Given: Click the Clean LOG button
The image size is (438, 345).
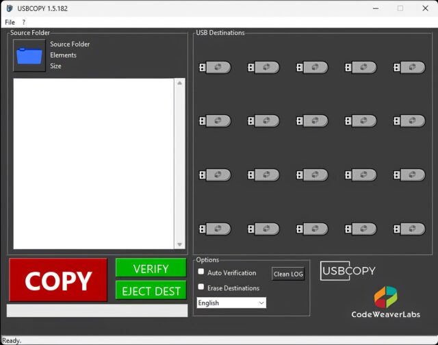Looking at the screenshot, I should click(x=288, y=274).
